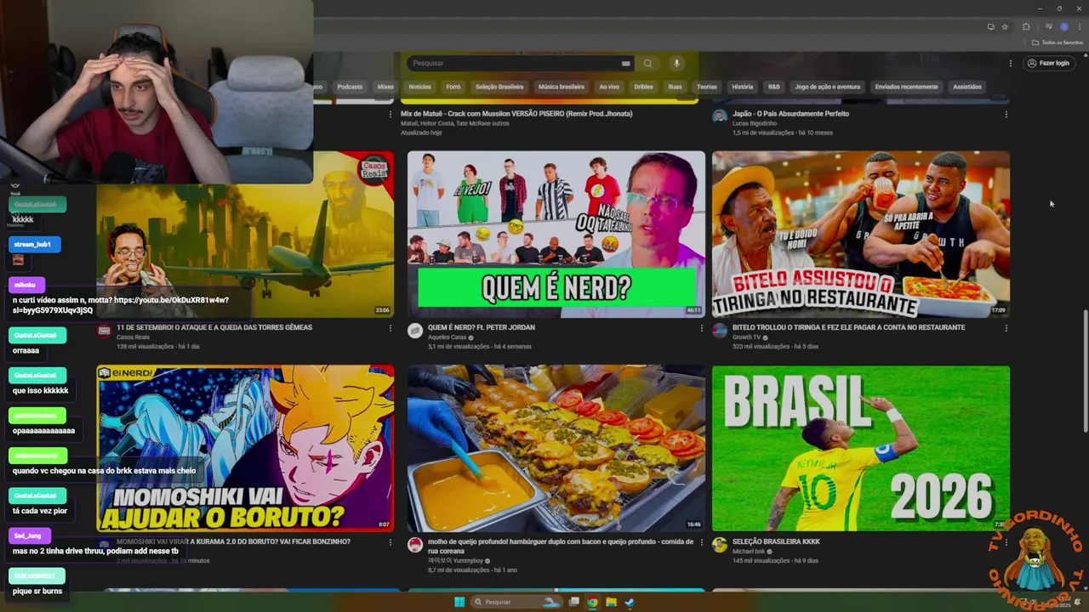Open the Japão - O País Absurdamente Perfeito title
The image size is (1089, 612).
pyautogui.click(x=790, y=113)
